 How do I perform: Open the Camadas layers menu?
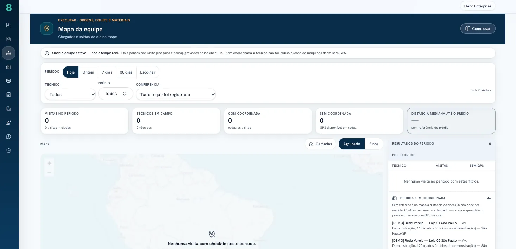[320, 144]
